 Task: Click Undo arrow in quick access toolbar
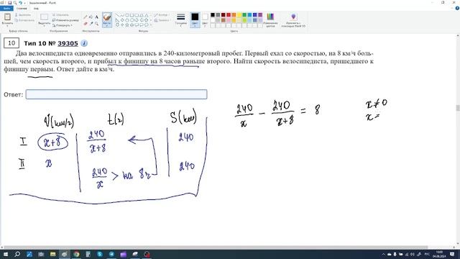pyautogui.click(x=20, y=3)
